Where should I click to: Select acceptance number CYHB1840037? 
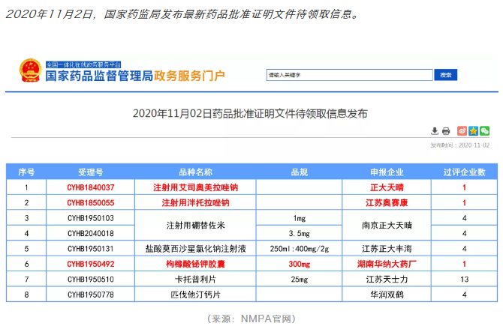91,187
